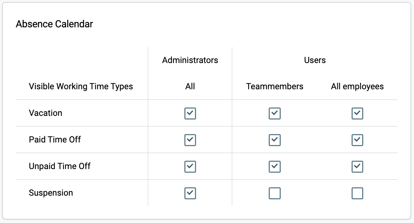Select the Unpaid Time Off row label
This screenshot has width=414, height=223.
click(x=60, y=166)
